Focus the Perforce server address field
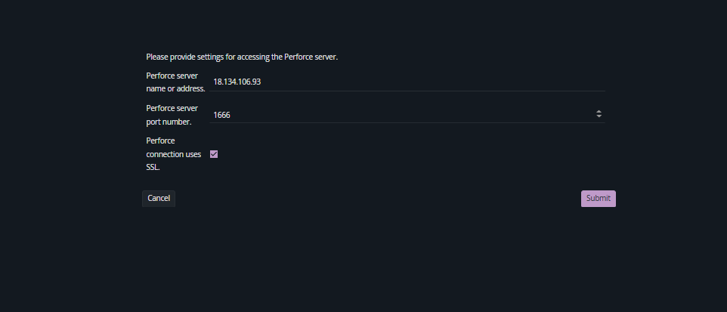The image size is (727, 312). (x=407, y=82)
